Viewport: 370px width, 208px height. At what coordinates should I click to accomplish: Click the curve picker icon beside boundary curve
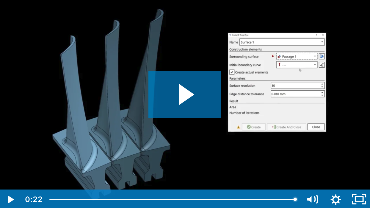pyautogui.click(x=322, y=65)
